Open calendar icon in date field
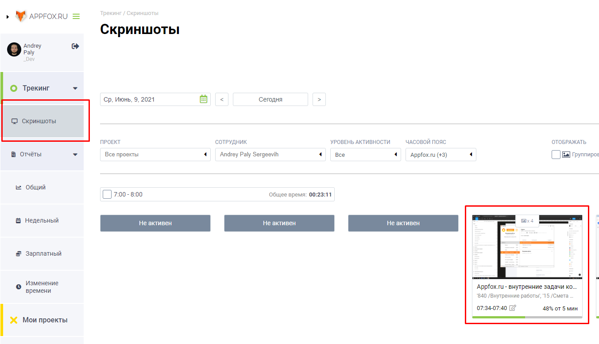599x344 pixels. click(204, 99)
